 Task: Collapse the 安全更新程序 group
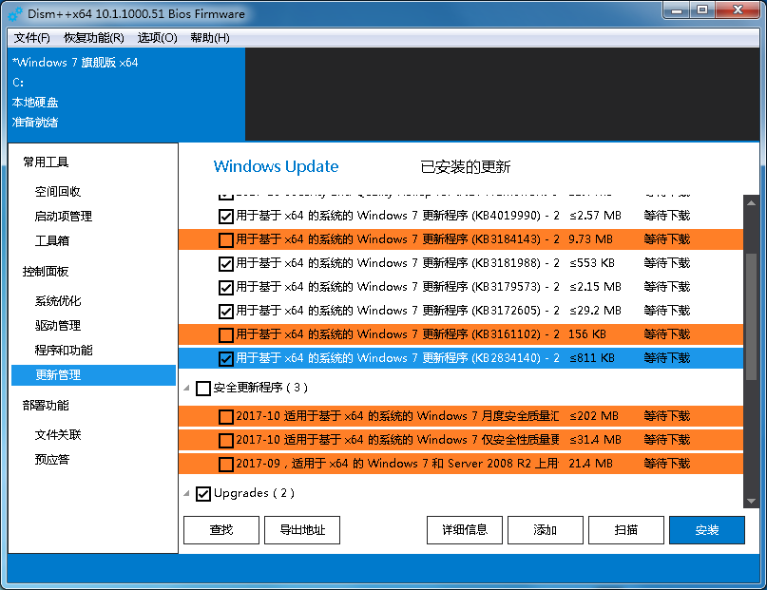tap(187, 389)
